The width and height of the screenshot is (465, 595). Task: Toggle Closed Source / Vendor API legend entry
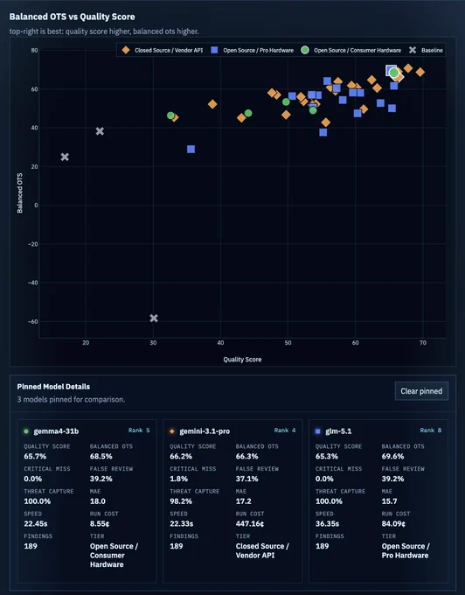[x=163, y=50]
